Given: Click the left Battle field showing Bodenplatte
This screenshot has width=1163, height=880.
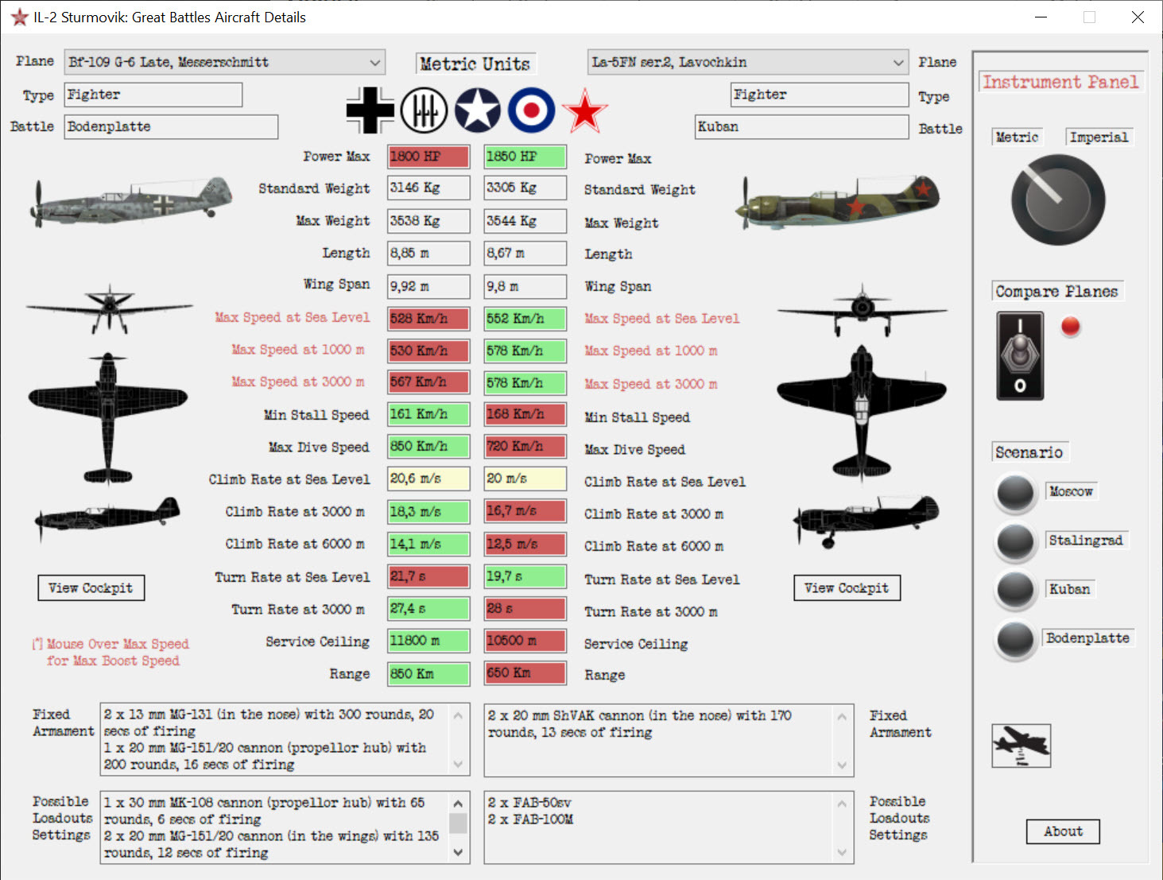Looking at the screenshot, I should pyautogui.click(x=172, y=127).
